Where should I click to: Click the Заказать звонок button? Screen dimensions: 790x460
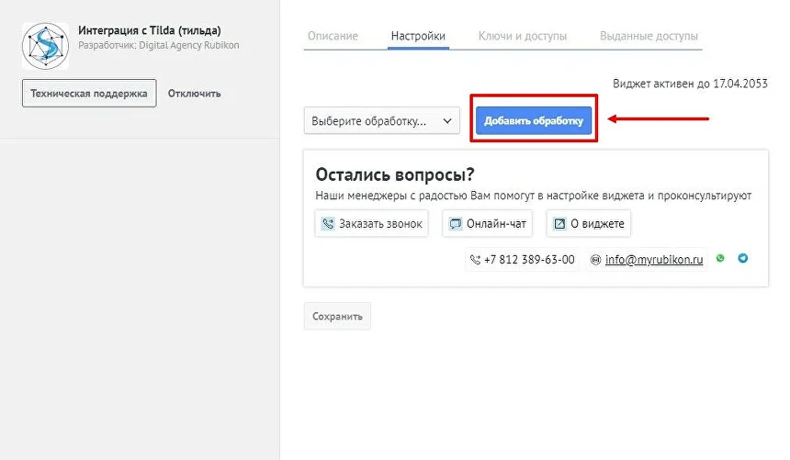click(x=372, y=224)
